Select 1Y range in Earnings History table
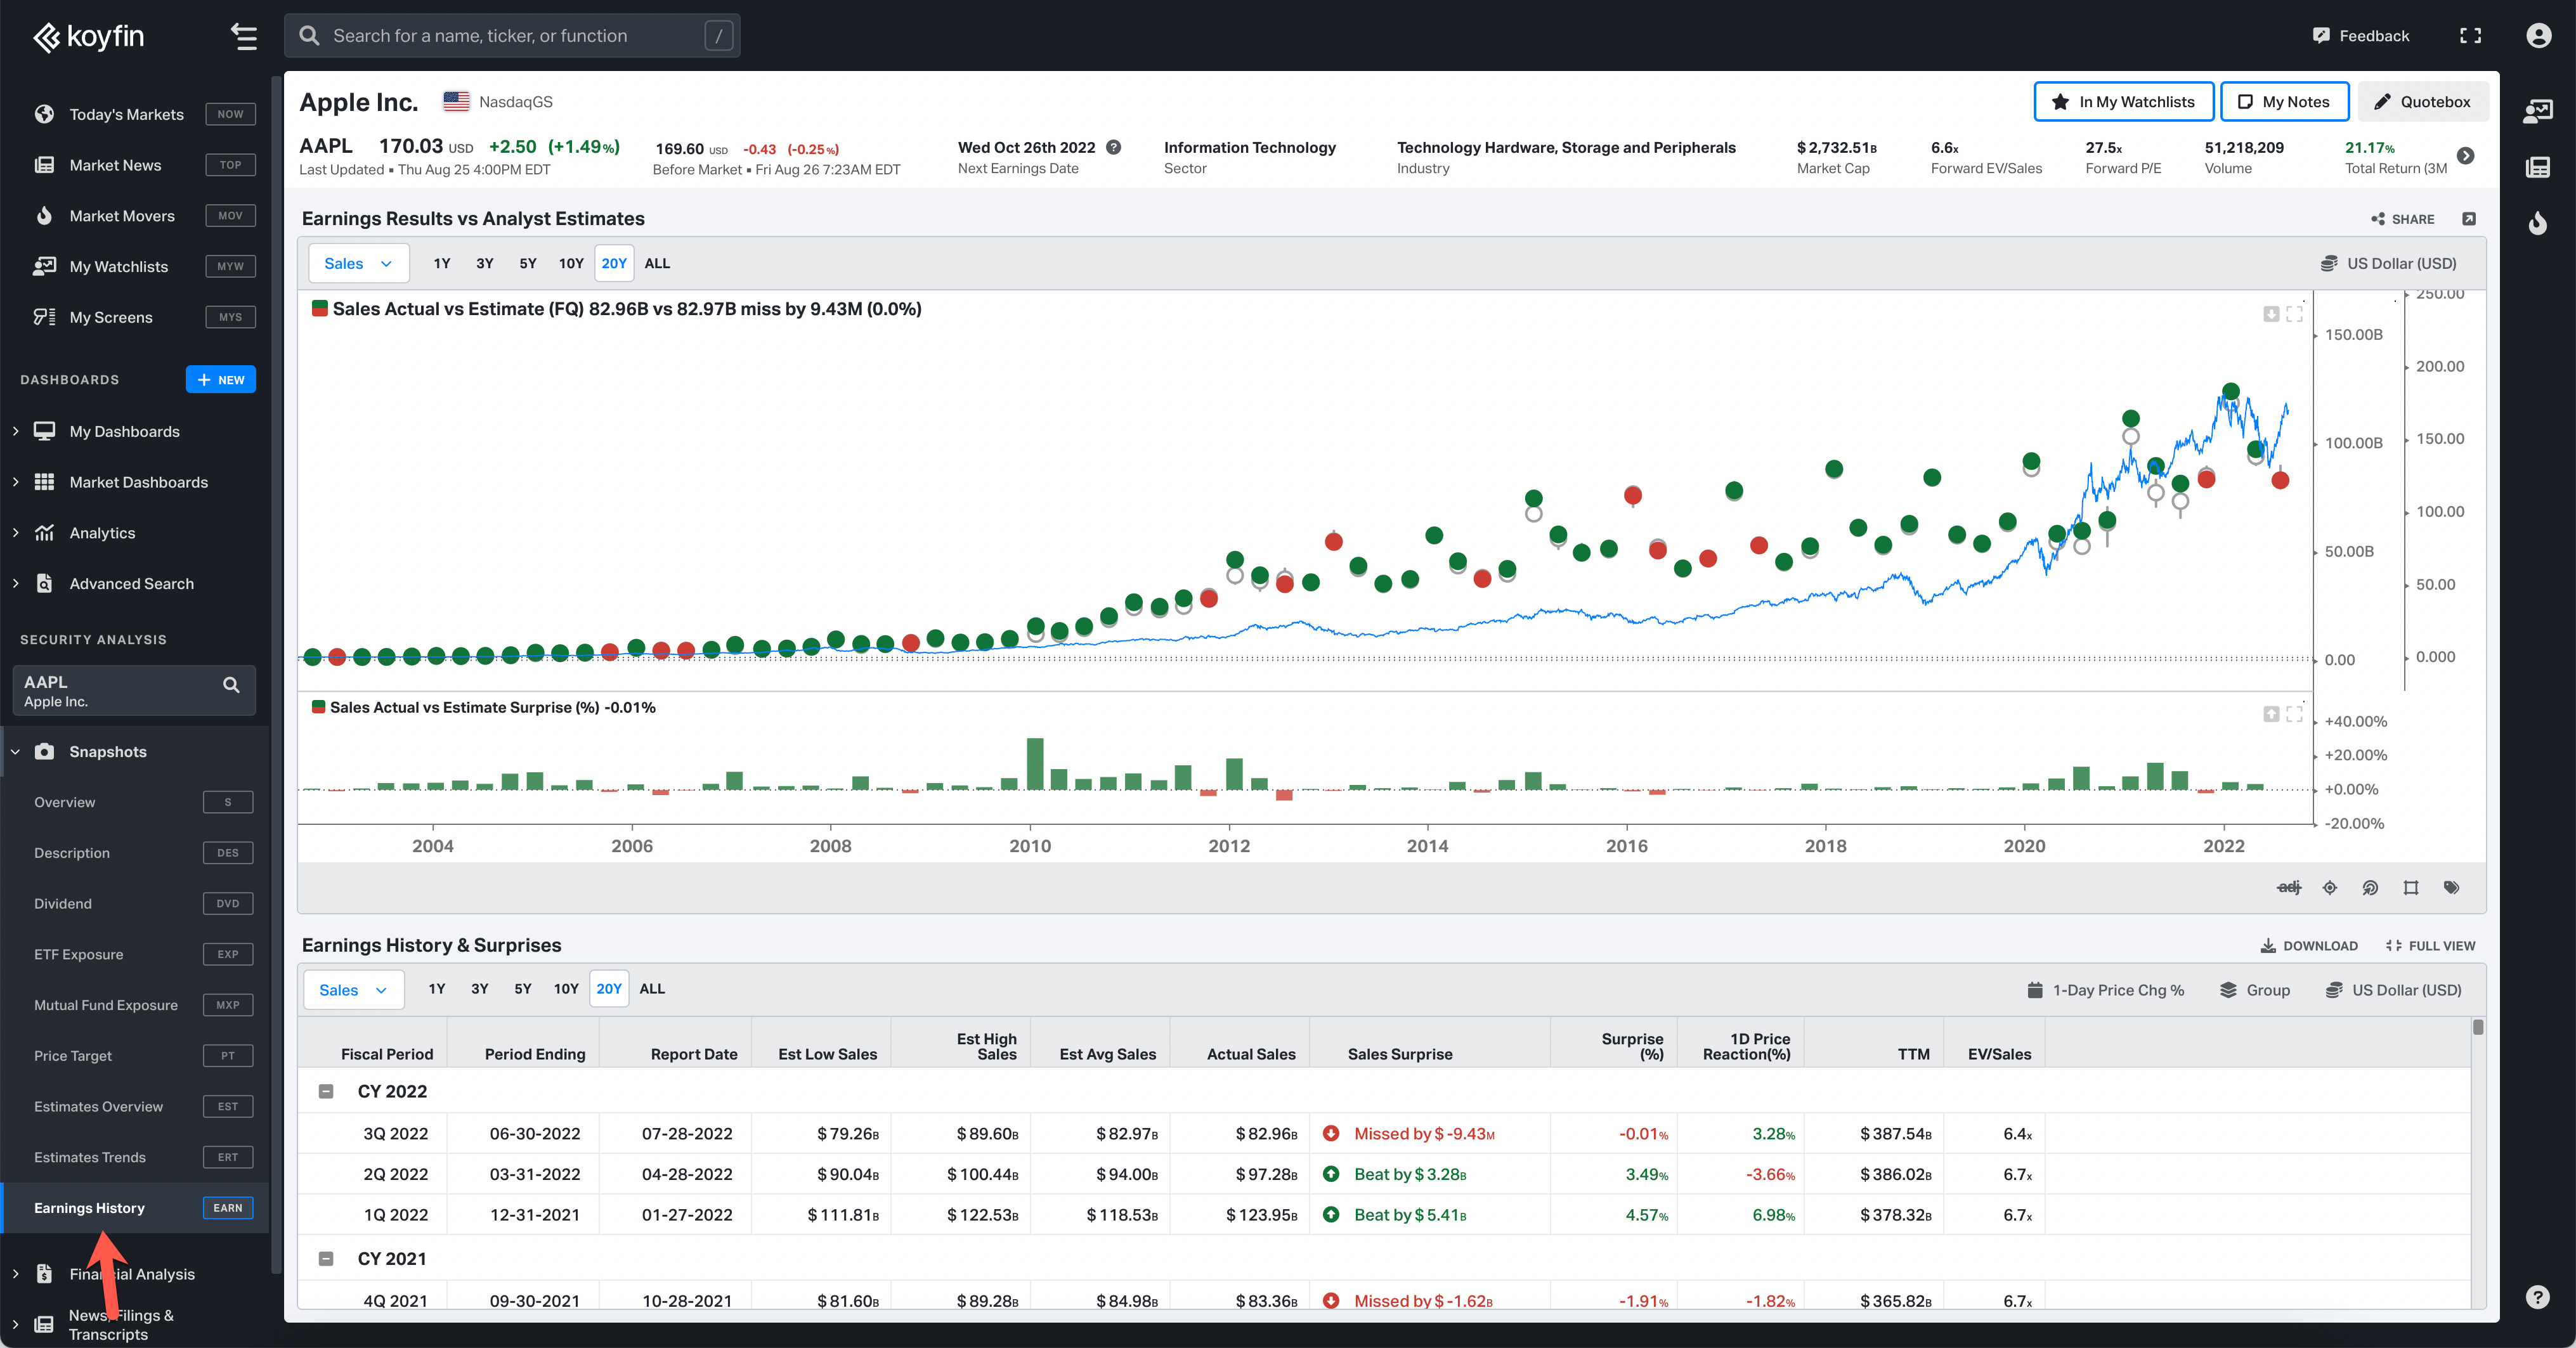 [x=437, y=989]
